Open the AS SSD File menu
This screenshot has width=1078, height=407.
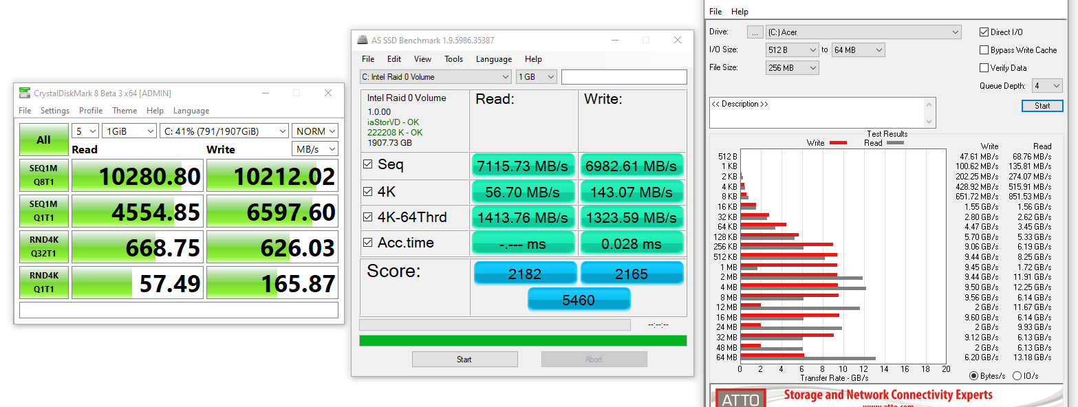pos(368,59)
